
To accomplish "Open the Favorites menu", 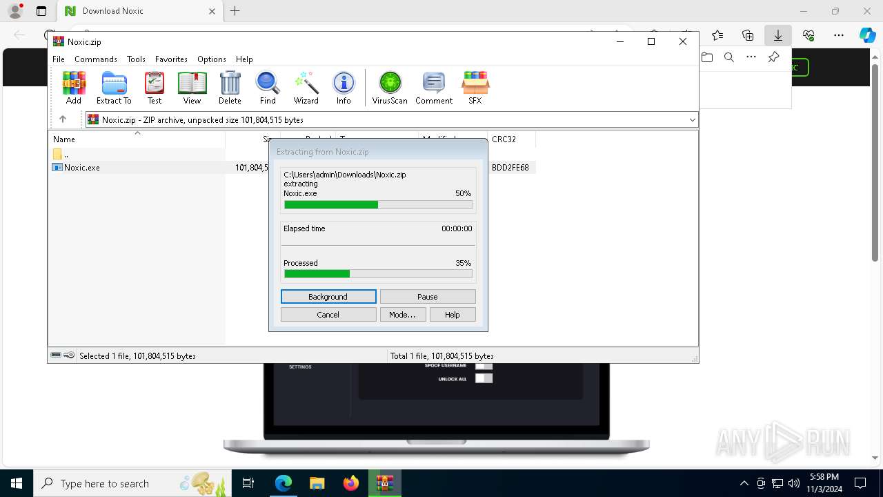I will pos(171,59).
